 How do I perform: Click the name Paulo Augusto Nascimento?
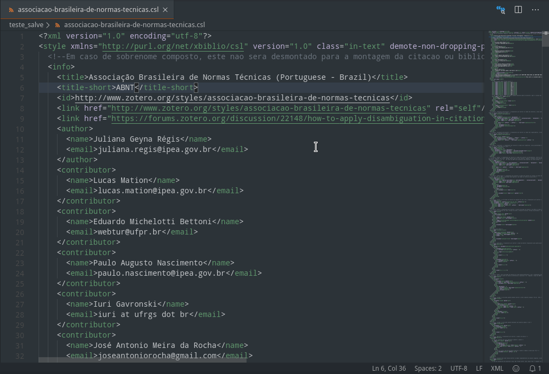pos(148,263)
